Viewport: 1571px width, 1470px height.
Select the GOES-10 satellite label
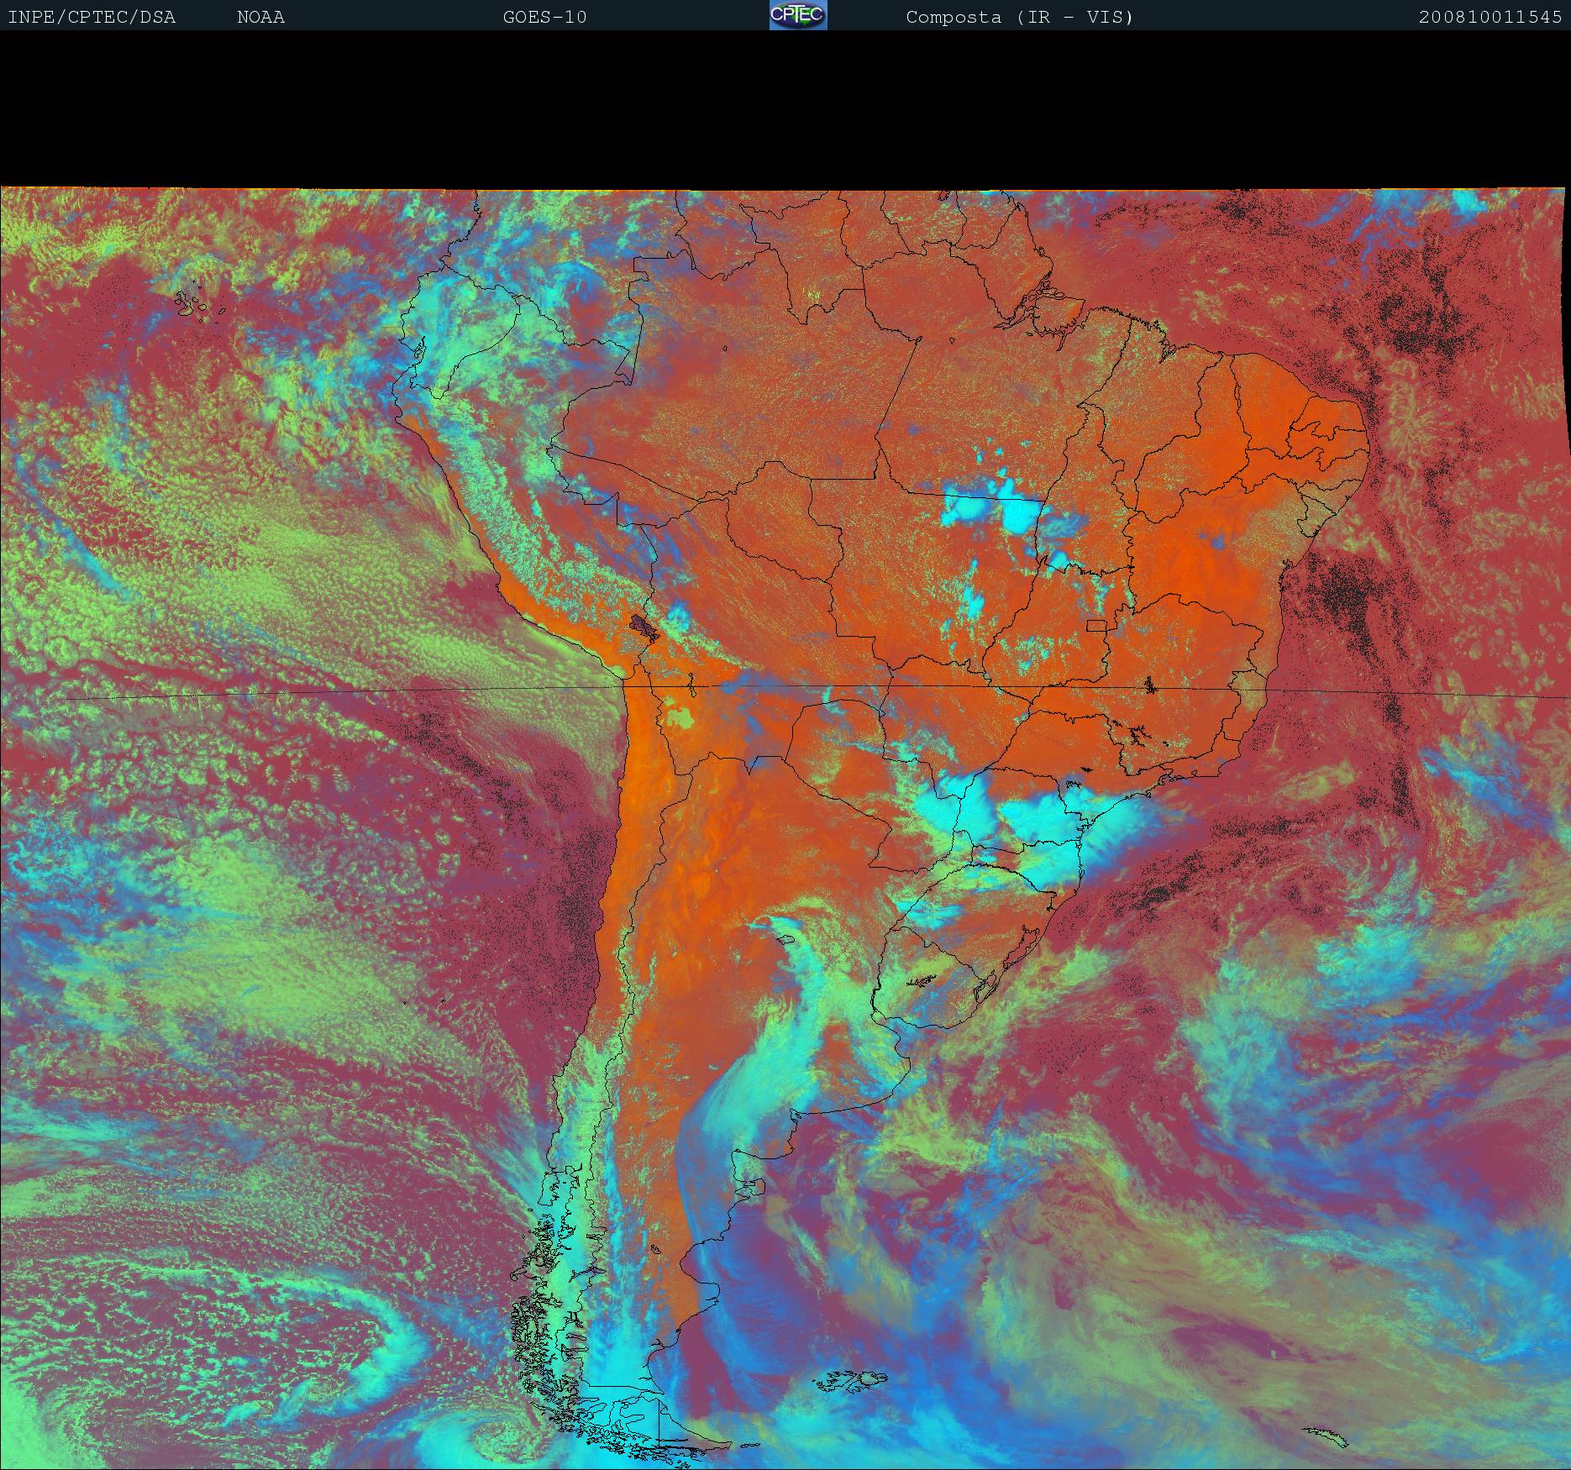(x=544, y=17)
